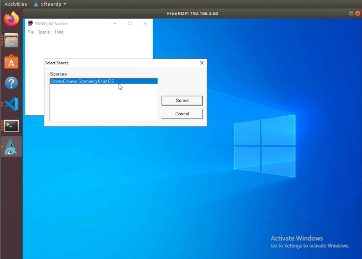Open the Files application from the dock

click(x=11, y=40)
